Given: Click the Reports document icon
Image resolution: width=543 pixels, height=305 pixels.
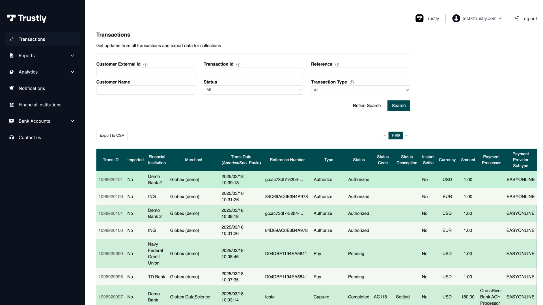Looking at the screenshot, I should (x=12, y=56).
